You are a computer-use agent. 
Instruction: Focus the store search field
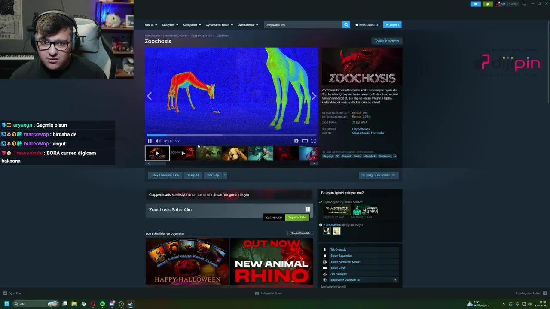point(303,24)
